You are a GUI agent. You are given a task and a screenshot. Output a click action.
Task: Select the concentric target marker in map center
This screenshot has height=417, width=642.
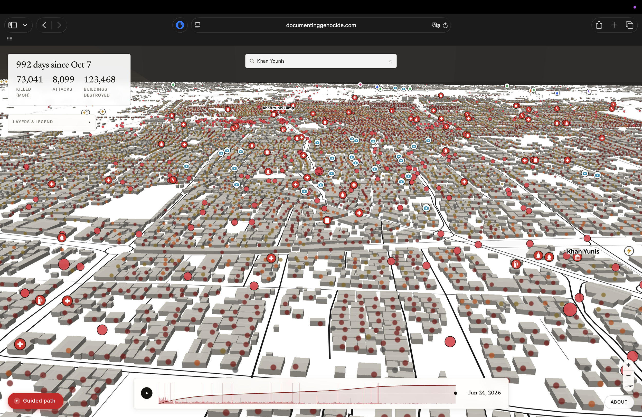319,171
